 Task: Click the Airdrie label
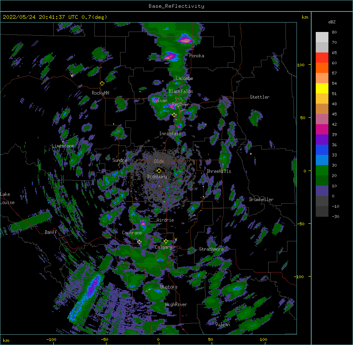point(165,220)
